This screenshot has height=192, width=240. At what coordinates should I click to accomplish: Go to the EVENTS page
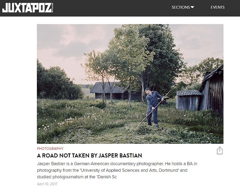[x=218, y=7]
